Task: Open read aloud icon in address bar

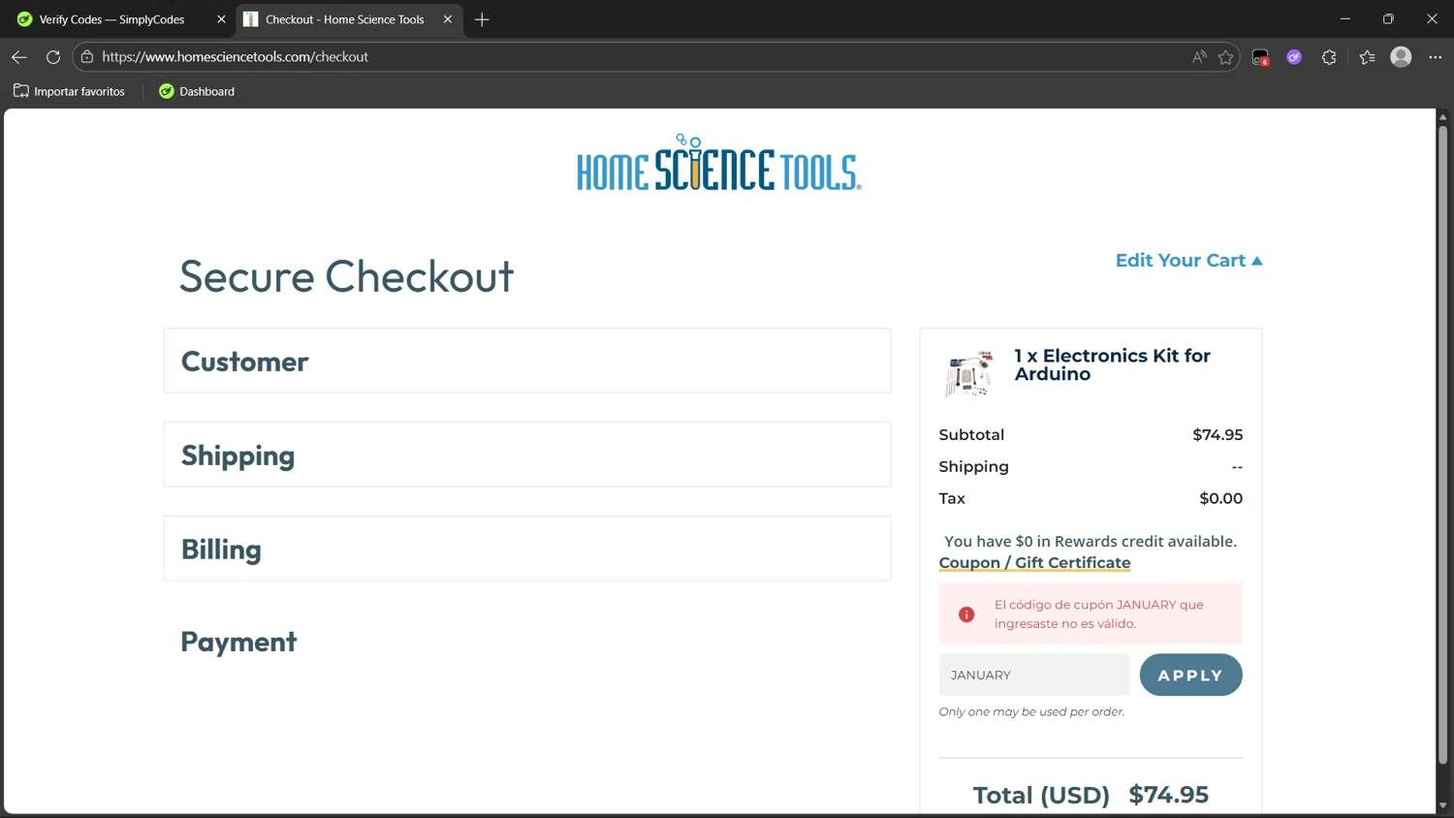Action: click(1199, 57)
